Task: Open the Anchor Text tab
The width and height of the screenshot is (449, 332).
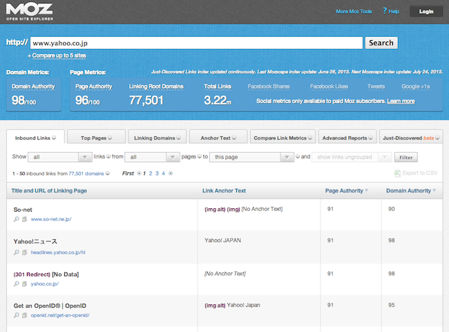Action: tap(218, 138)
